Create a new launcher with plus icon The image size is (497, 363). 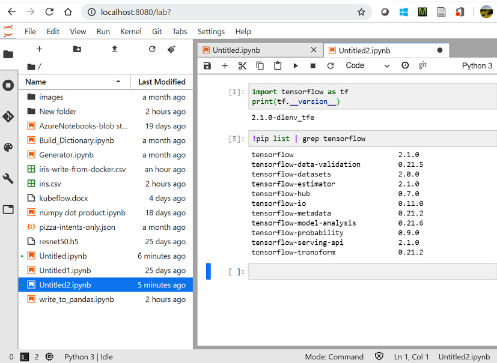[x=39, y=49]
